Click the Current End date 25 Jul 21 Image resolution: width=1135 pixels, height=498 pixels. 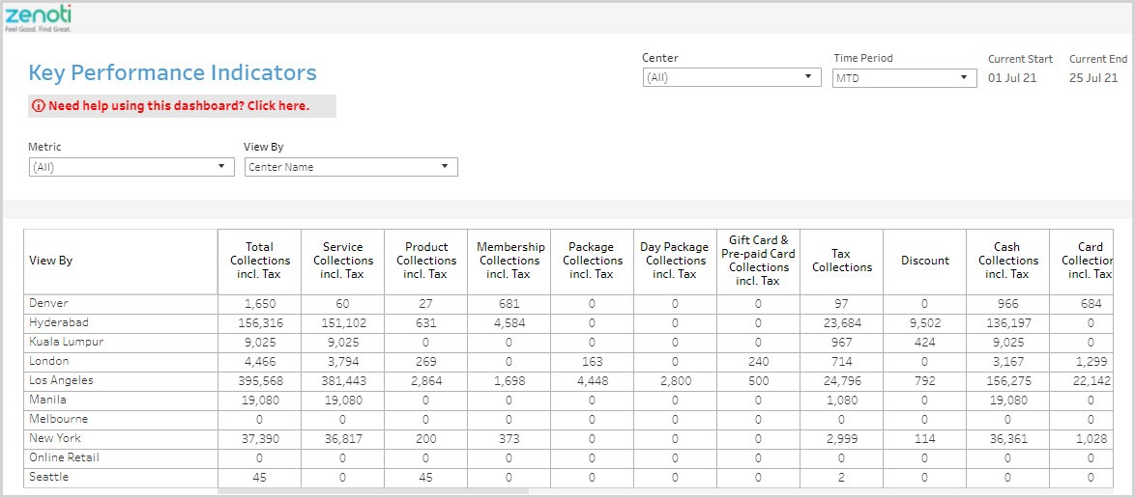1093,78
